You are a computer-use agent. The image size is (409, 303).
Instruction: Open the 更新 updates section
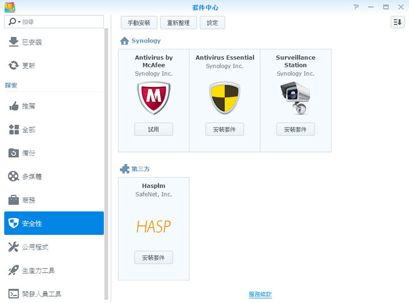pos(54,65)
